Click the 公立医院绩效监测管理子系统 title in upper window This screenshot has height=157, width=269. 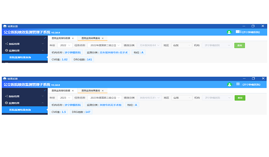coord(27,32)
